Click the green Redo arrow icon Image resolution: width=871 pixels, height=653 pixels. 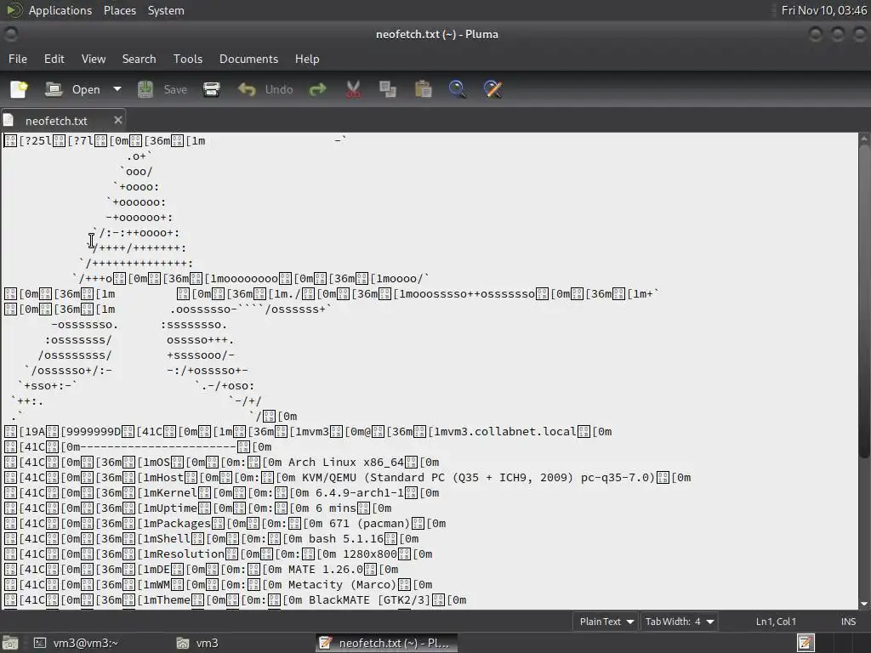[x=318, y=89]
